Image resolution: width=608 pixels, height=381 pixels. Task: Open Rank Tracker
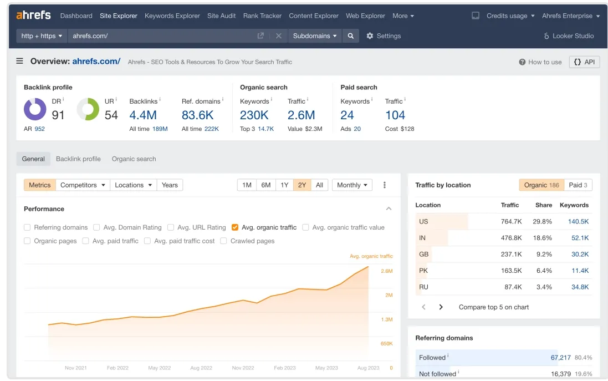pyautogui.click(x=262, y=16)
